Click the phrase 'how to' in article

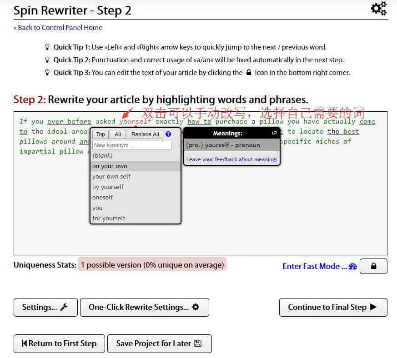[x=199, y=121]
